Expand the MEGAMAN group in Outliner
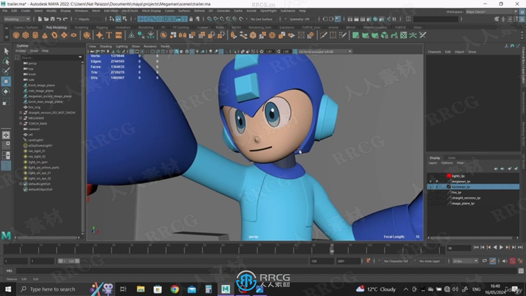The height and width of the screenshot is (296, 526). (x=21, y=118)
